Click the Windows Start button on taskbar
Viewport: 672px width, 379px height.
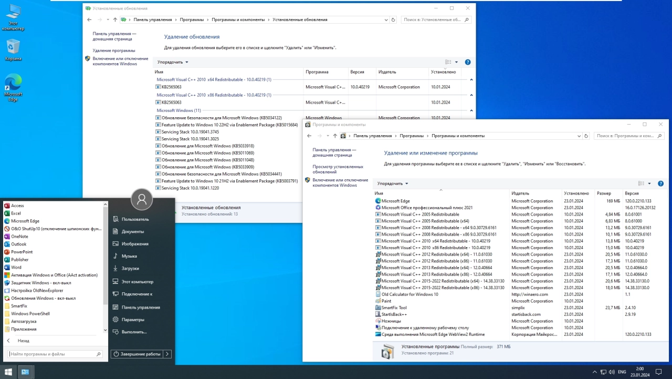pyautogui.click(x=8, y=372)
